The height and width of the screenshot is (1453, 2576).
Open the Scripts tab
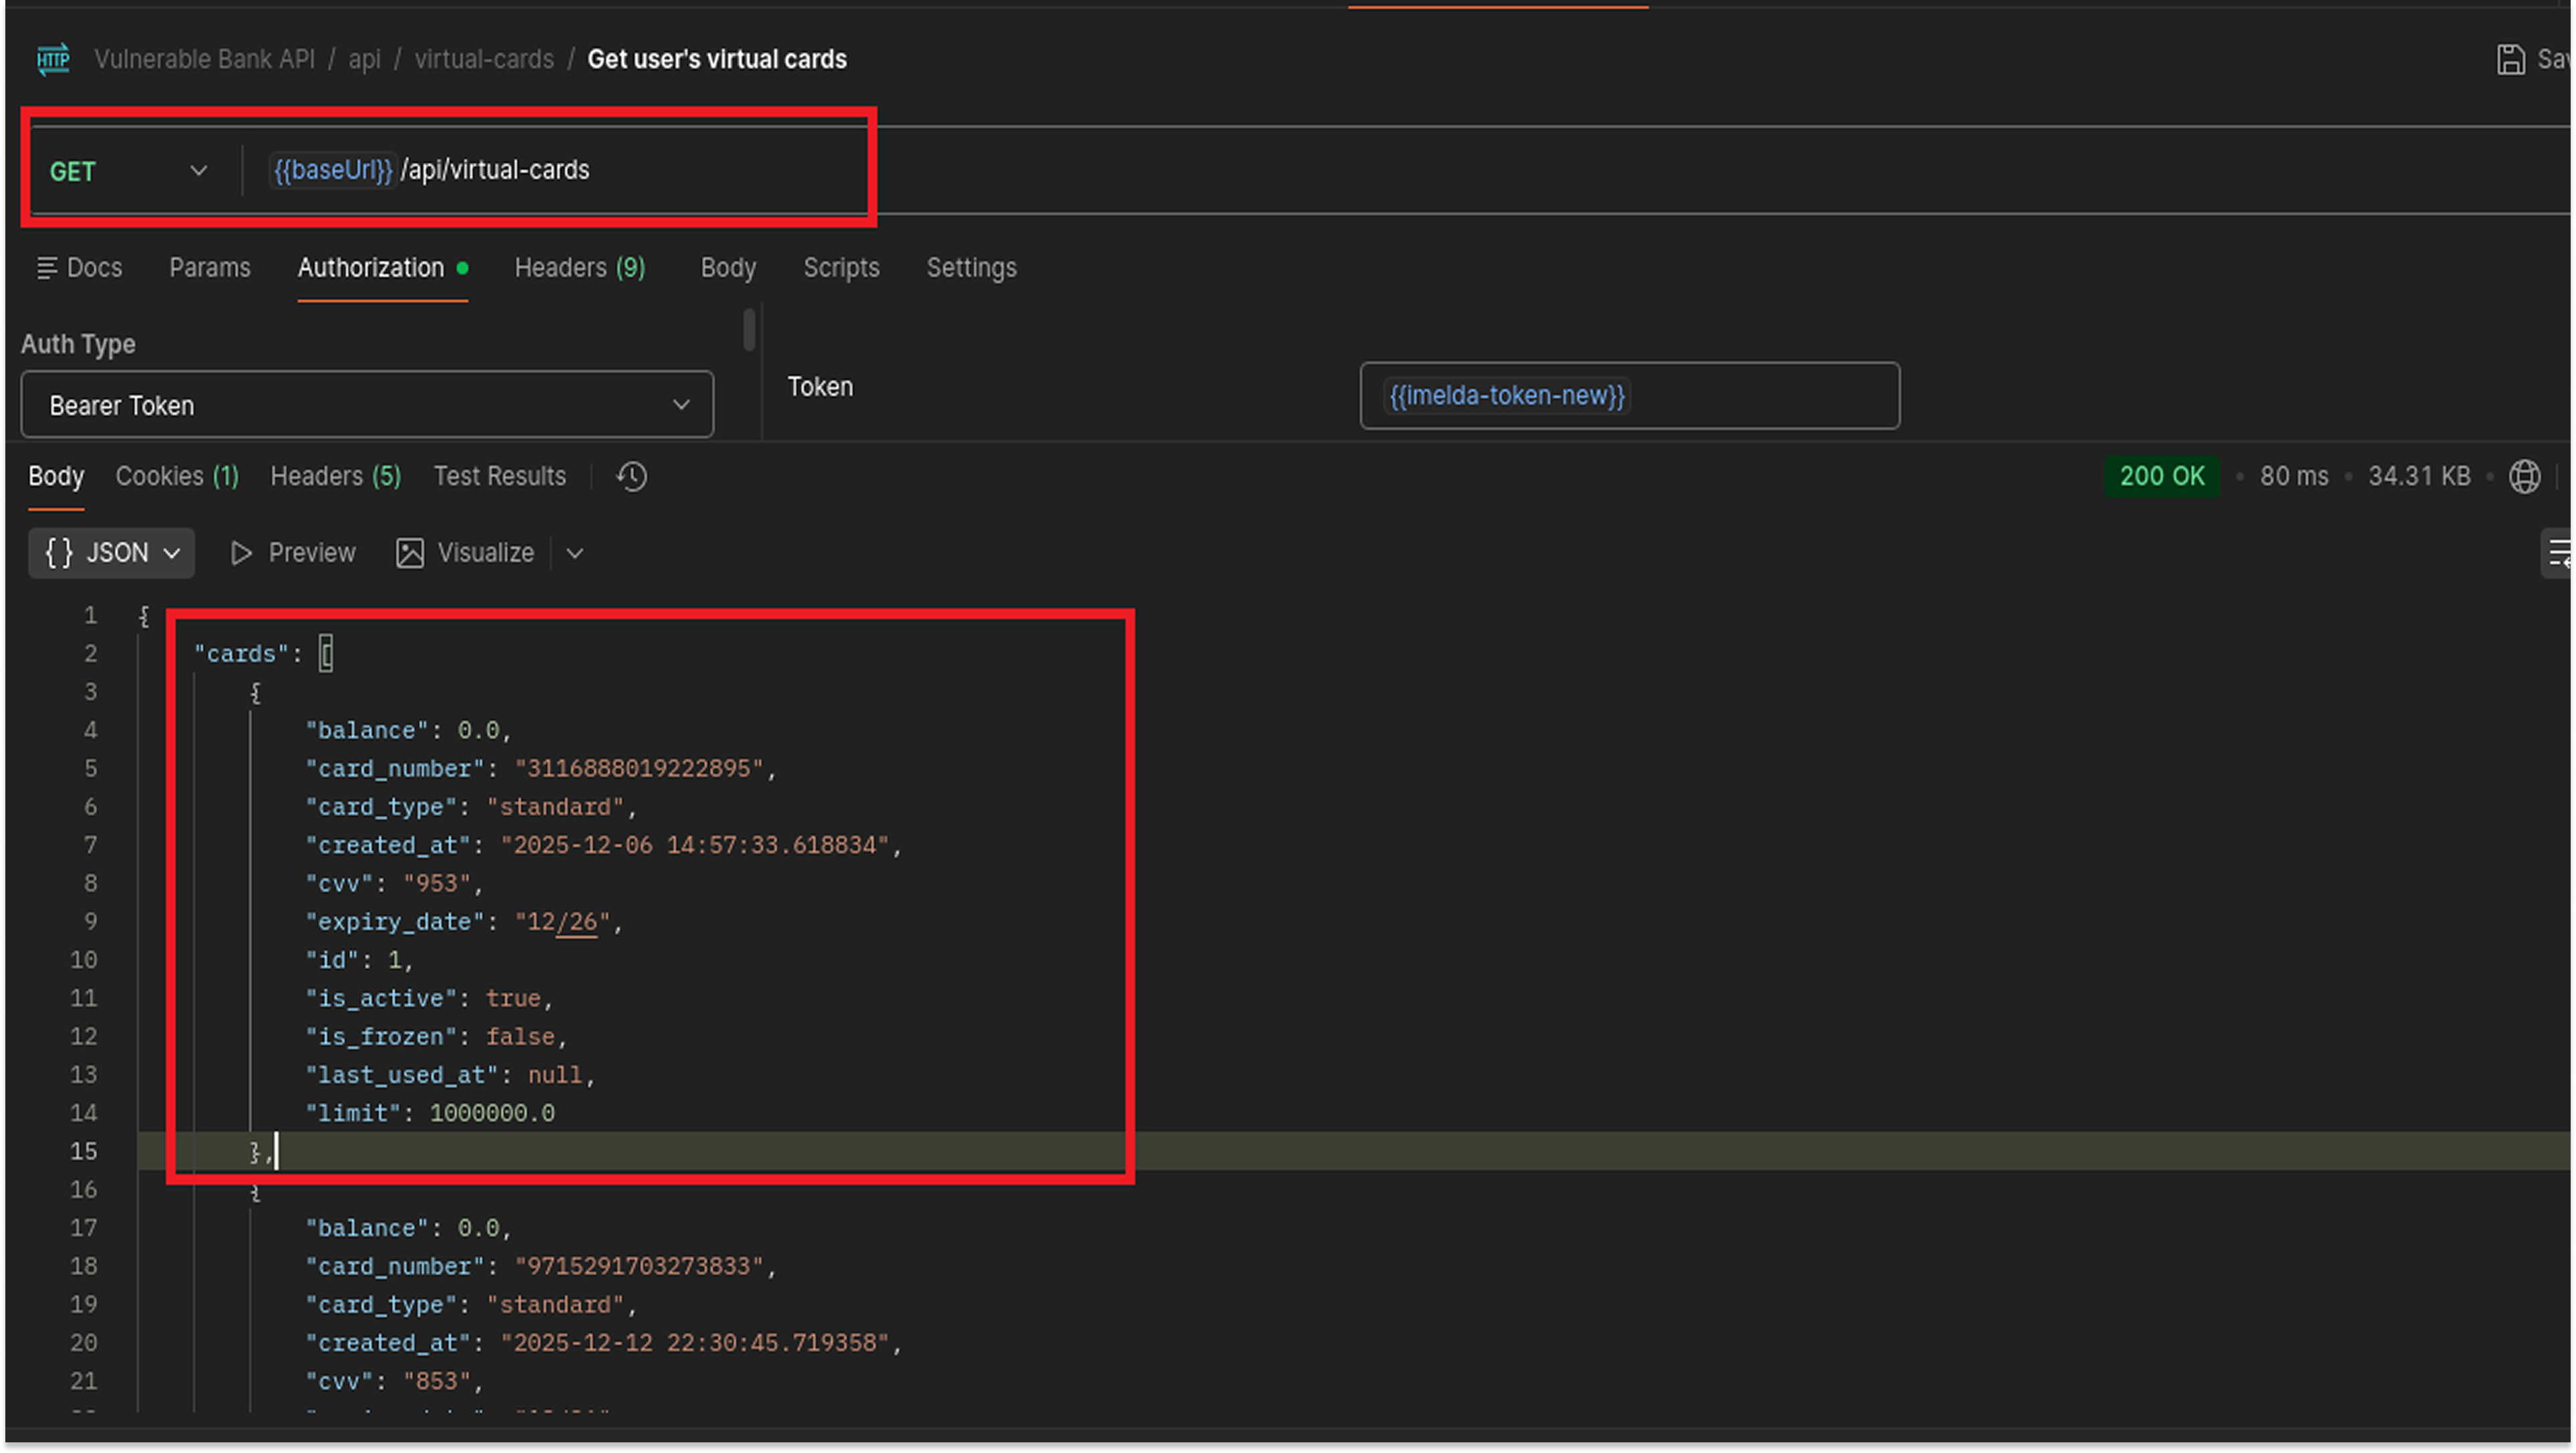pos(841,268)
